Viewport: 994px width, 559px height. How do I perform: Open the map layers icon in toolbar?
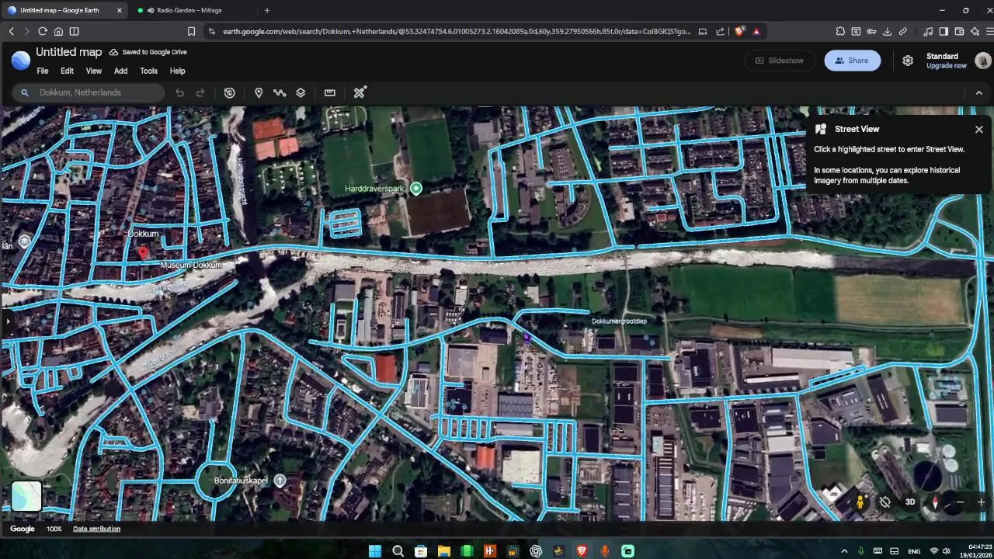tap(301, 92)
